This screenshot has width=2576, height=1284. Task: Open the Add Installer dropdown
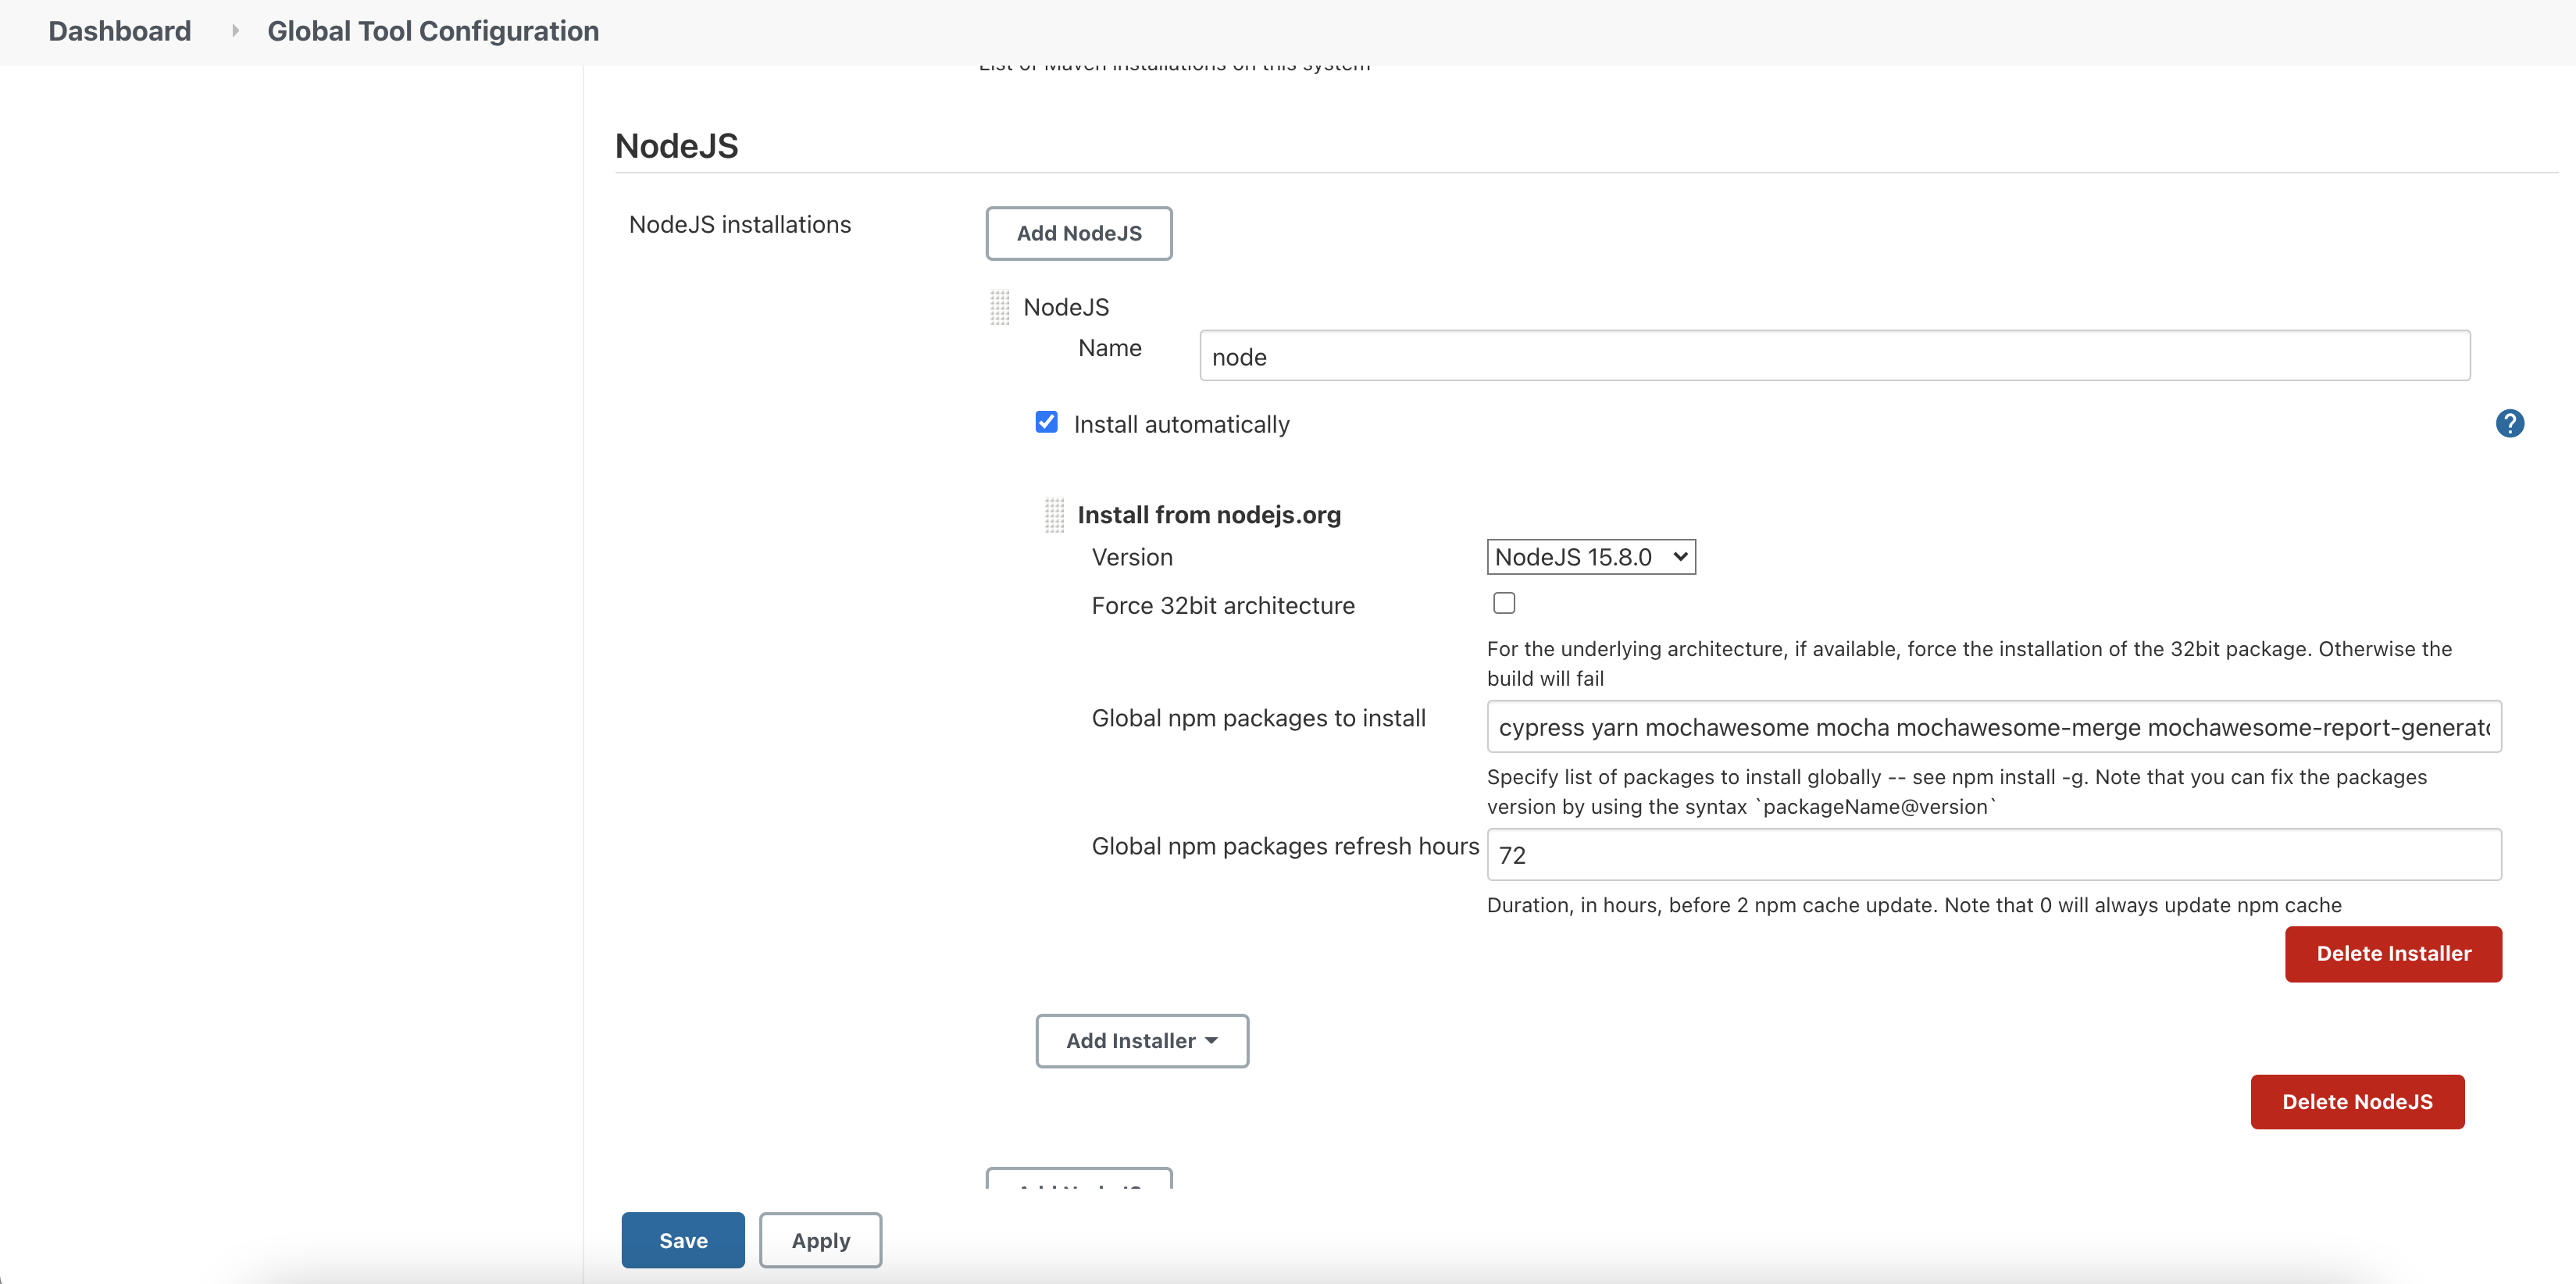(1142, 1040)
